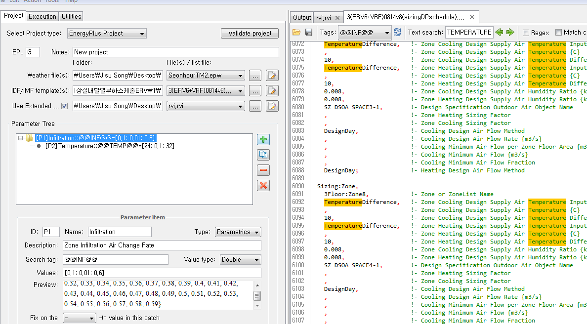The width and height of the screenshot is (587, 324).
Task: Save the file in editor toolbar
Action: click(308, 33)
